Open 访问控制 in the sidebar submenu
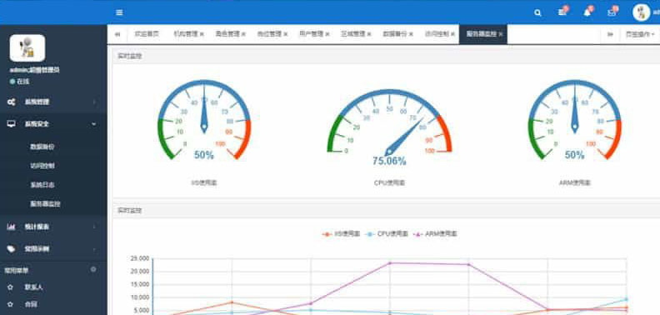660x315 pixels. (42, 166)
